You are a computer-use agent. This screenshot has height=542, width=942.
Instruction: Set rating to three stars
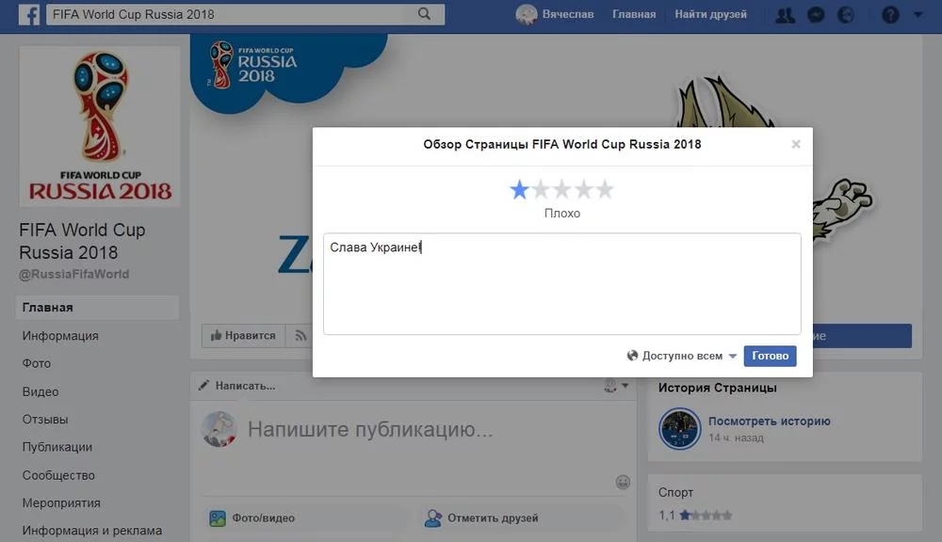[x=562, y=190]
